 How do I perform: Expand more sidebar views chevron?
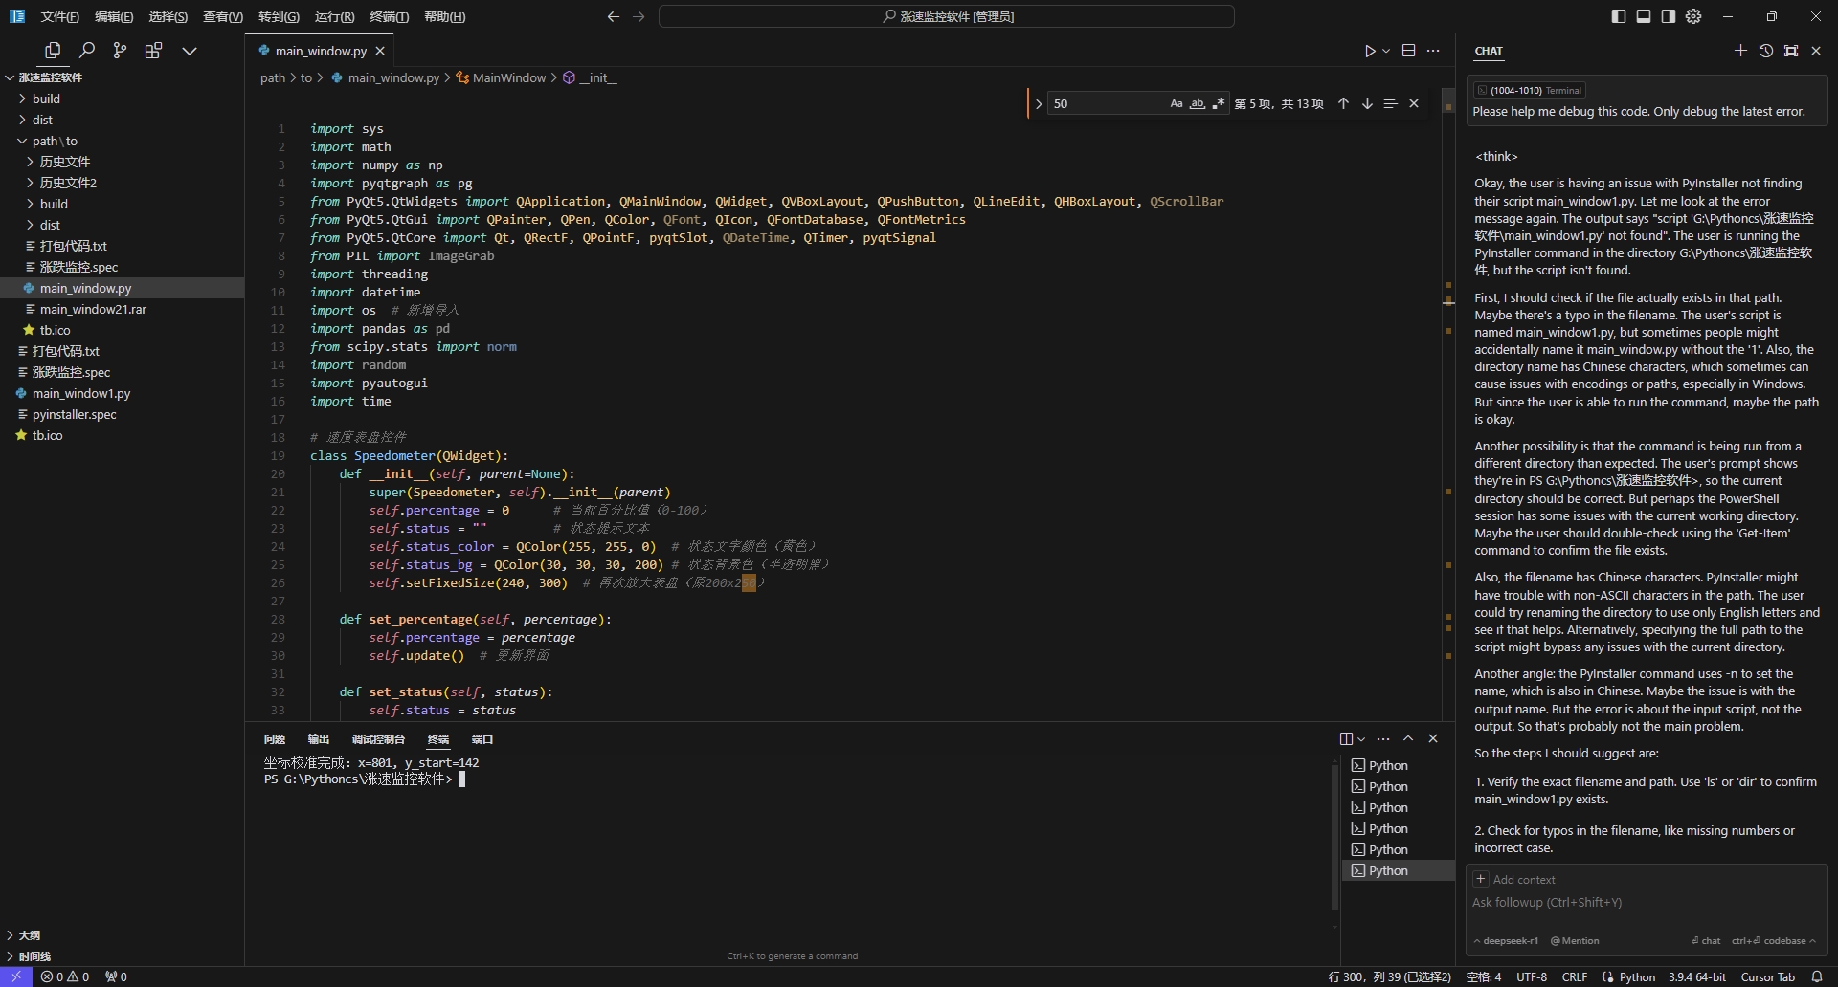[x=190, y=51]
